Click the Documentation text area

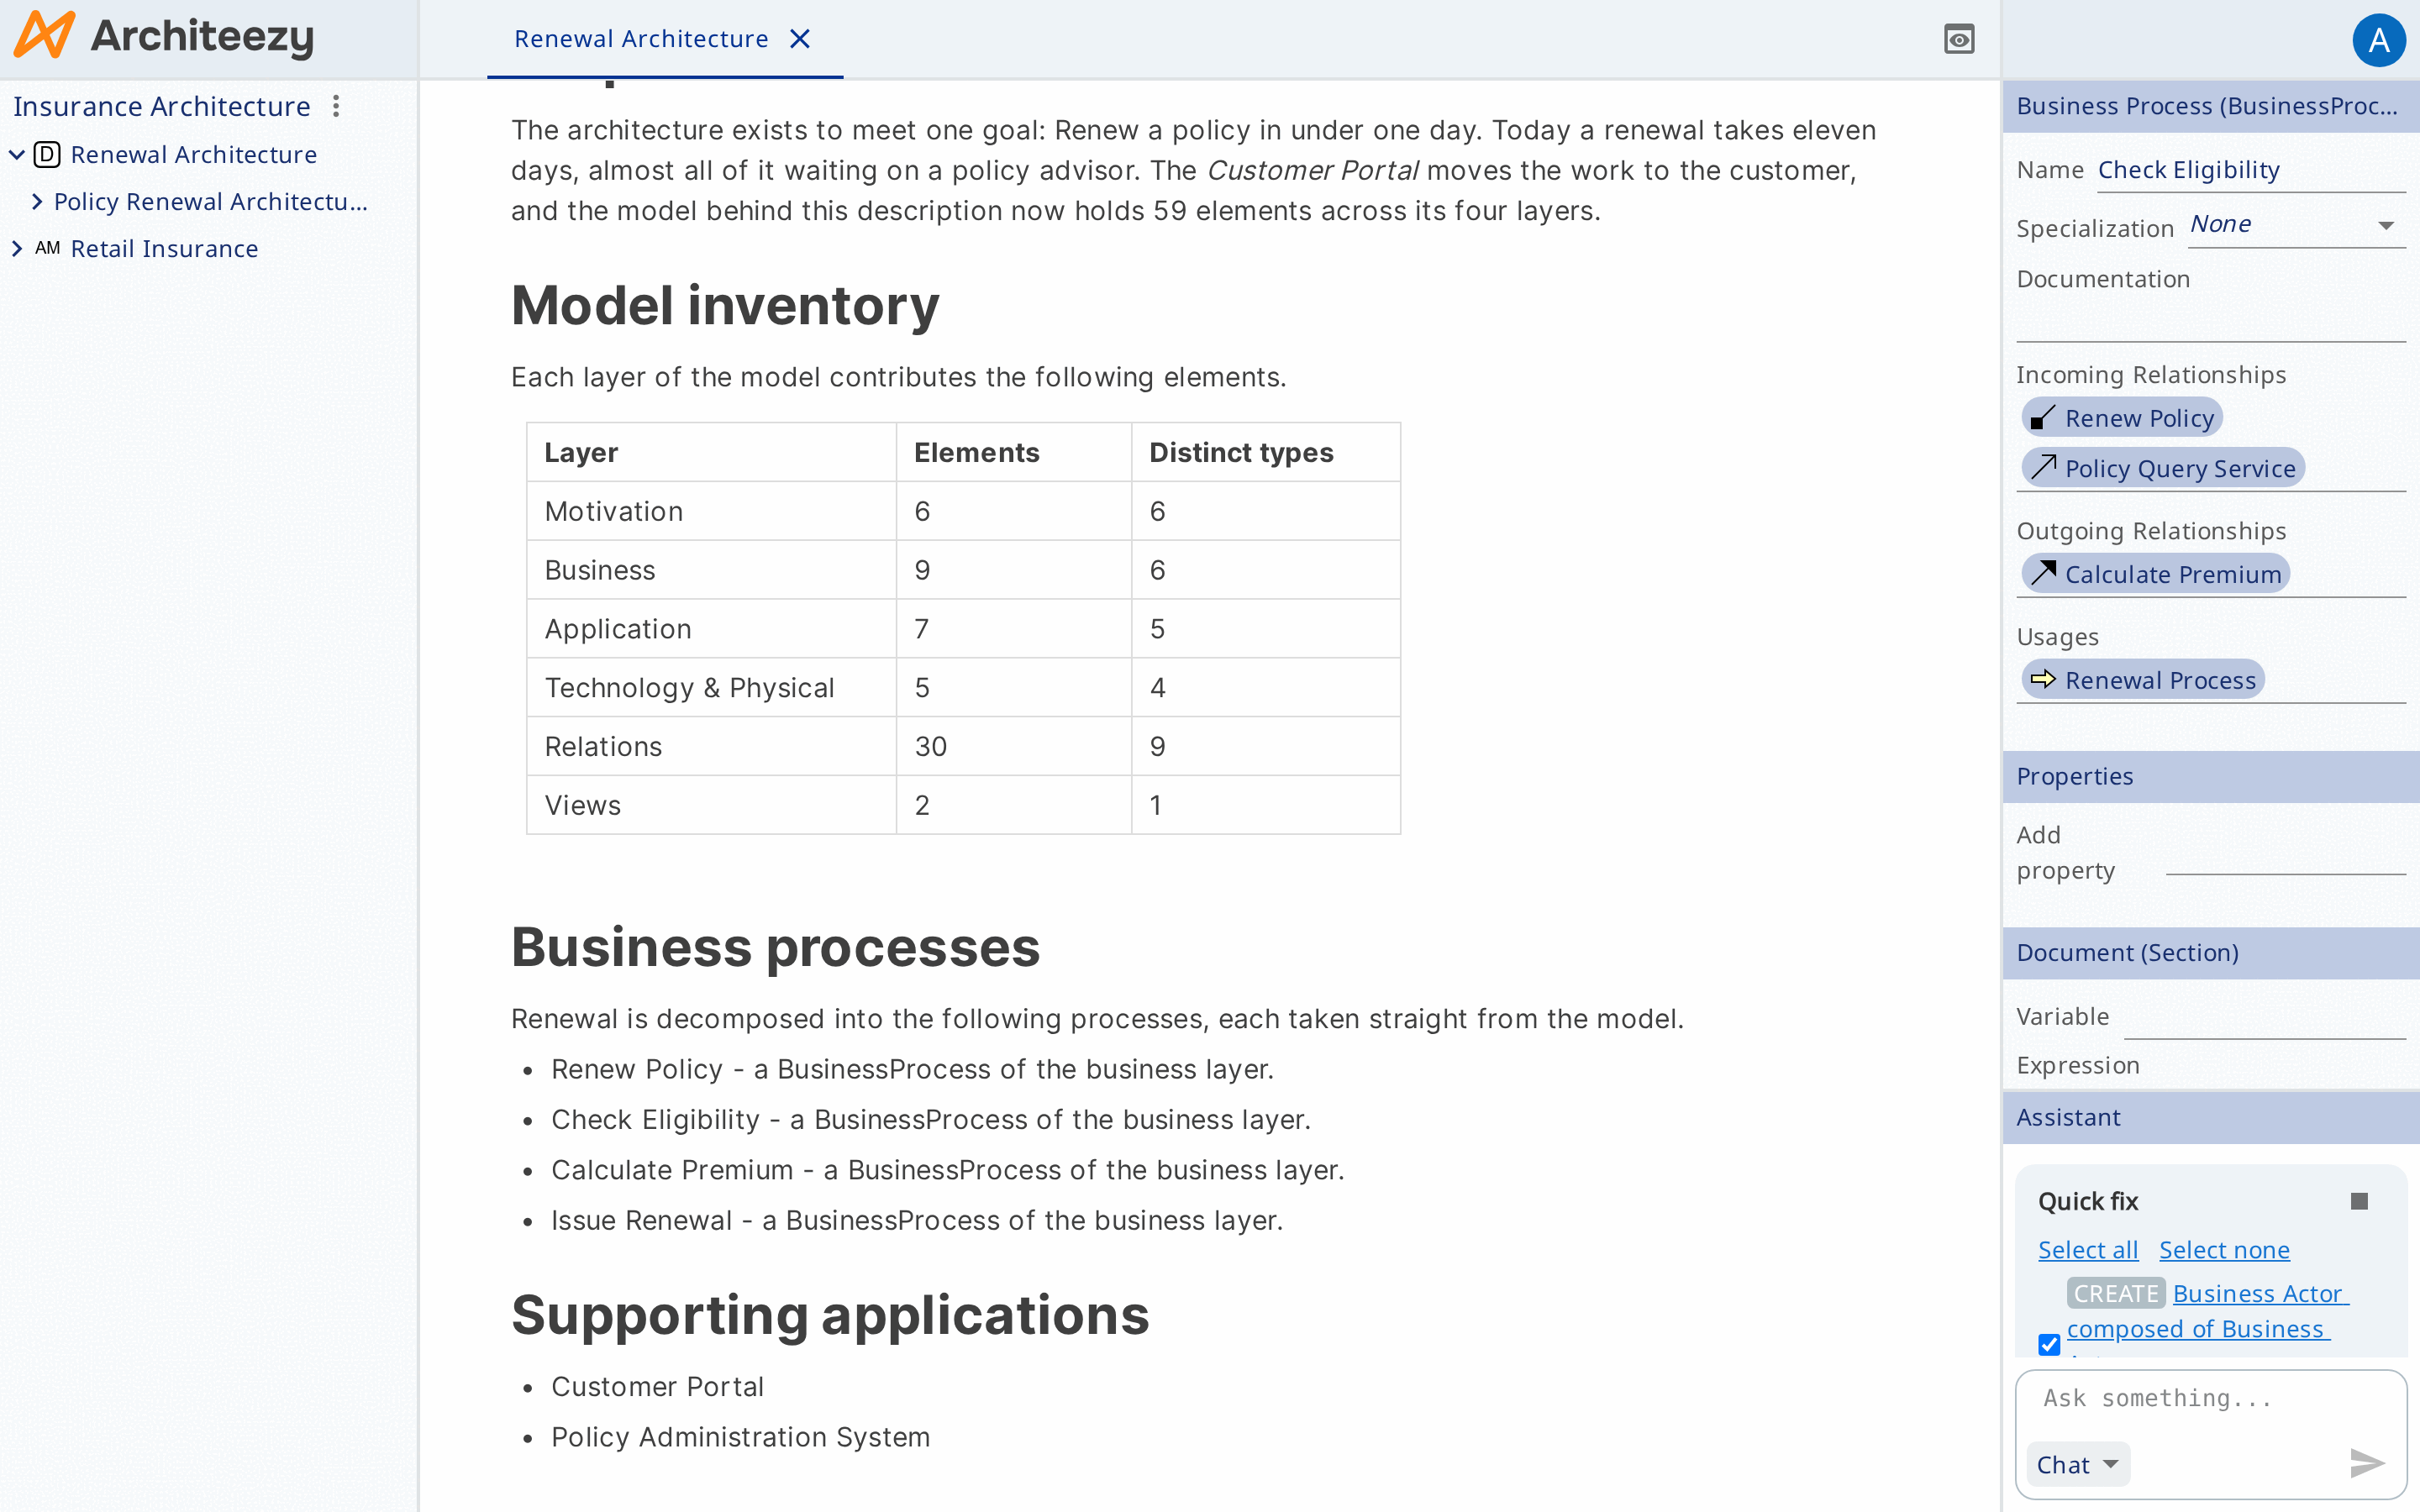[2210, 320]
